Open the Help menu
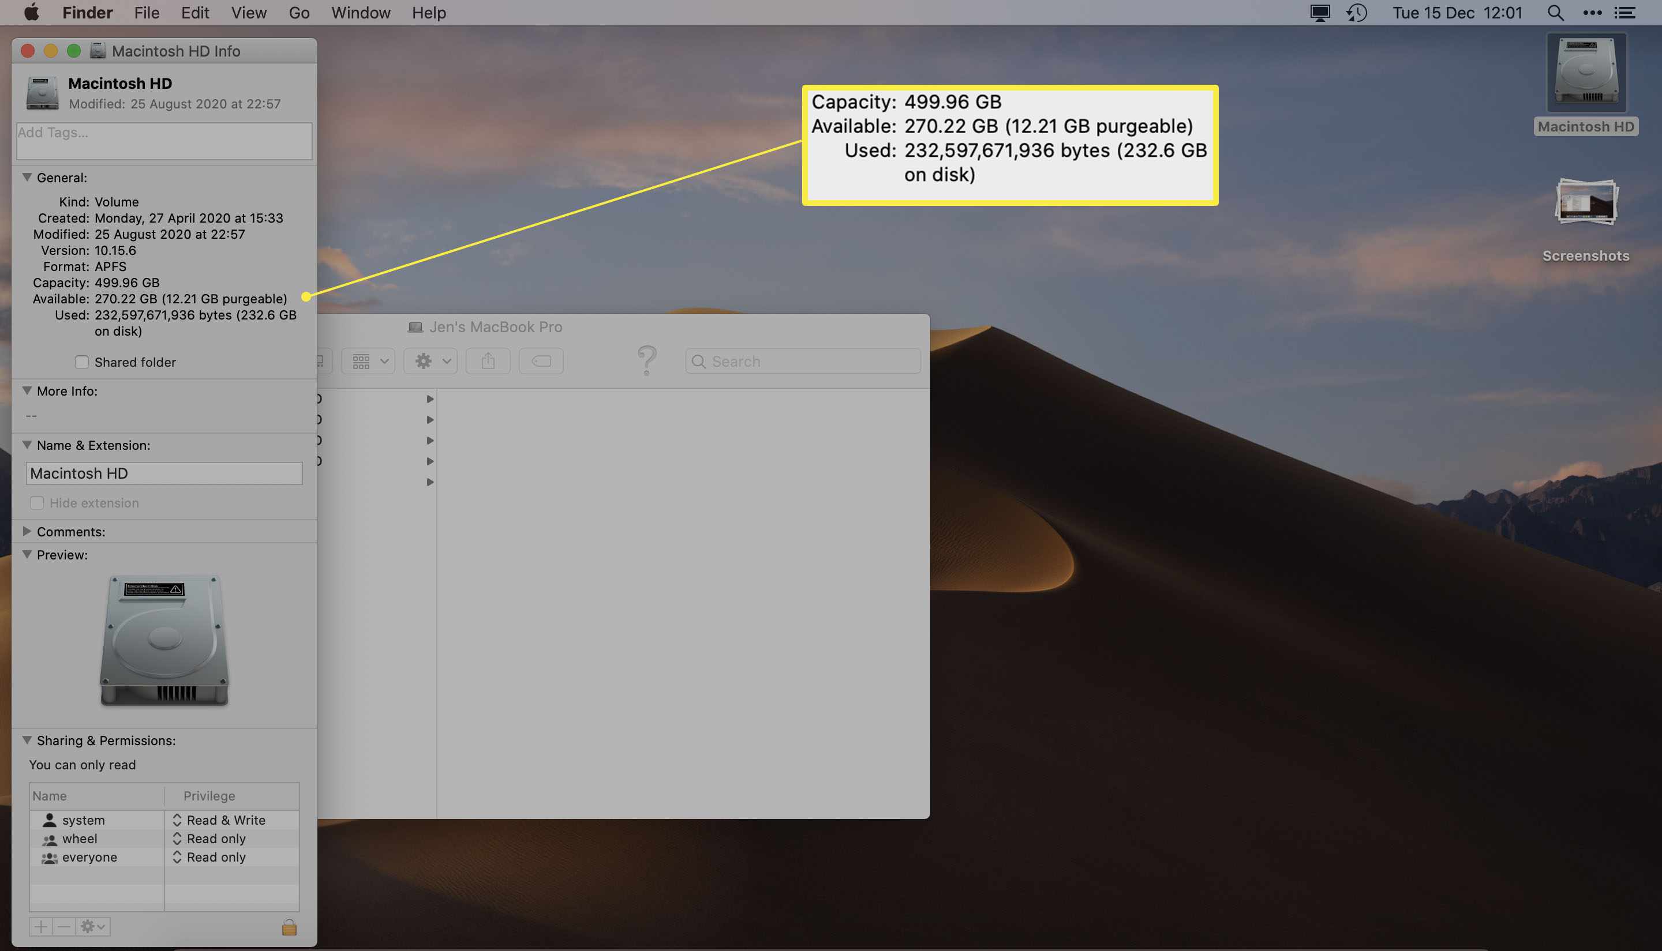Image resolution: width=1662 pixels, height=951 pixels. [x=429, y=13]
